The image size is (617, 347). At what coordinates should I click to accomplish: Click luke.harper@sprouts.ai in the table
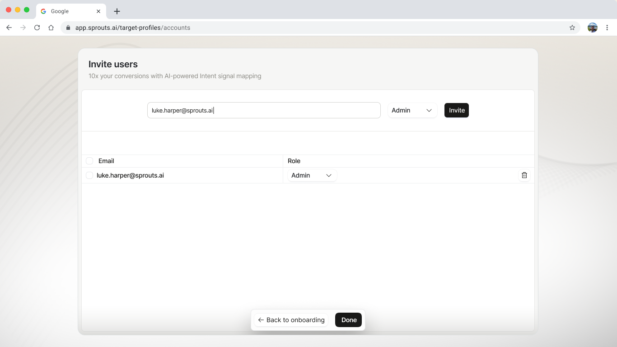(x=130, y=175)
